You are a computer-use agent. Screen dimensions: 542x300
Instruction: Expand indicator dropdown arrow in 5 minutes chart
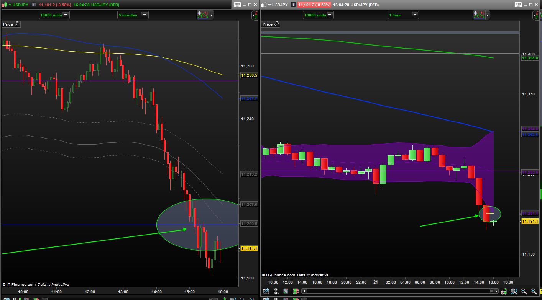211,15
